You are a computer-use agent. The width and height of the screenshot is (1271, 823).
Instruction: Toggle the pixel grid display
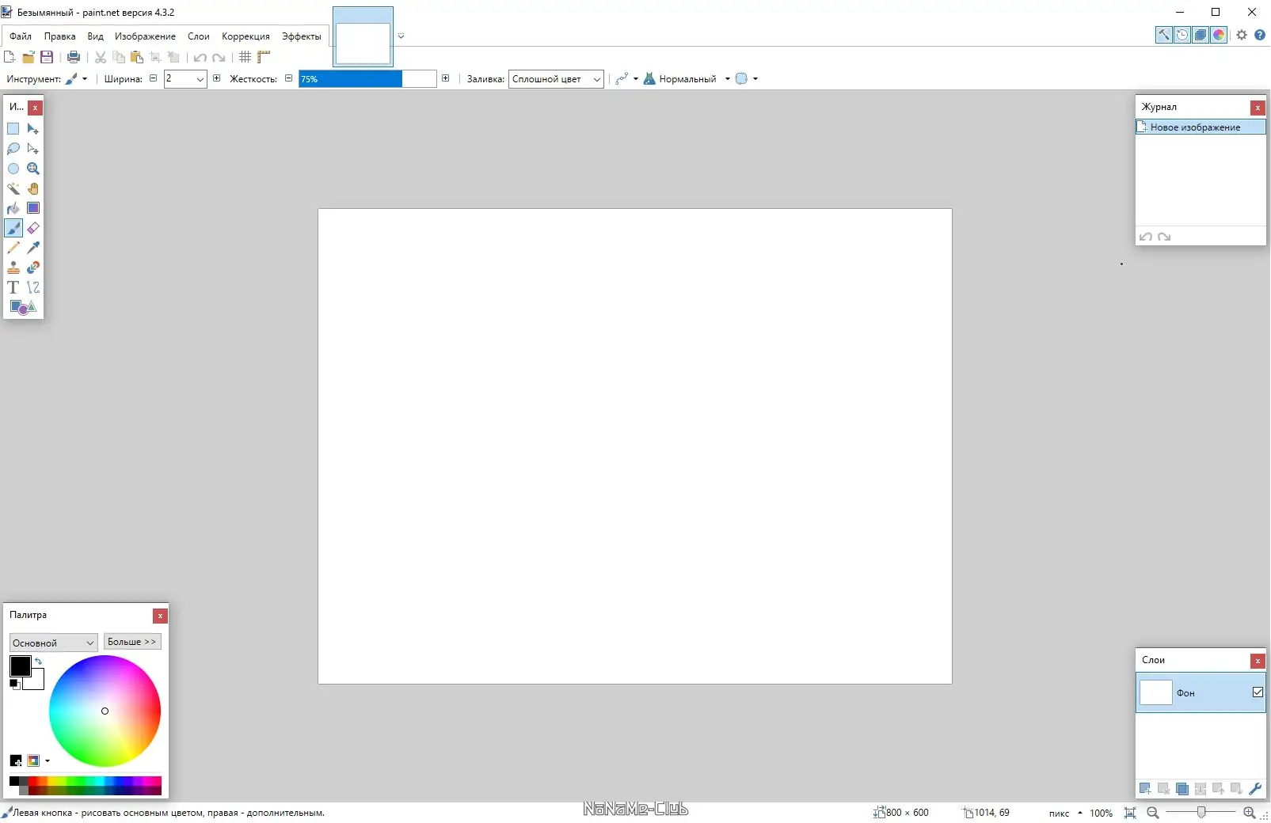coord(245,57)
